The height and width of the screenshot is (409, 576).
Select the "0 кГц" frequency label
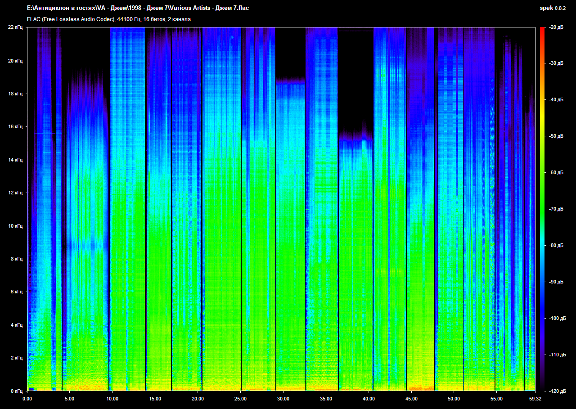point(17,391)
